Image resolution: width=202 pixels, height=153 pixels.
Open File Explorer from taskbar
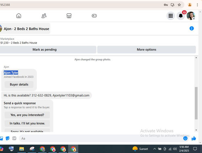[21, 149]
